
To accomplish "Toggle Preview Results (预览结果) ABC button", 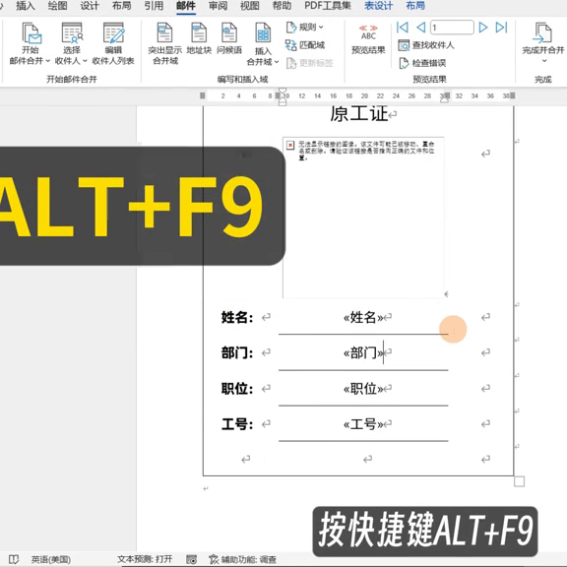I will pos(368,39).
